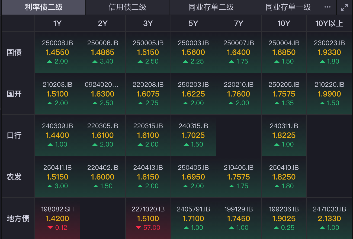This screenshot has width=353, height=239.
Task: Open bond 230023.IB yield cell
Action: [329, 52]
